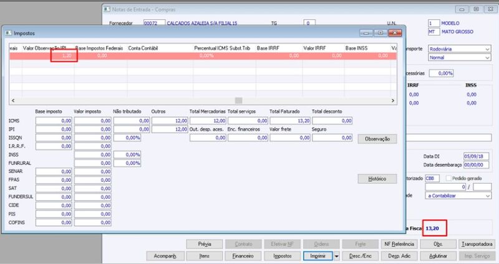The image size is (499, 264).
Task: Click the Out. desp. aces. field
Action: [x=208, y=138]
